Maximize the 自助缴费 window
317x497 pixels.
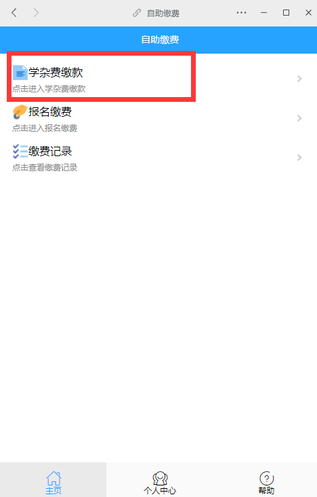point(286,13)
